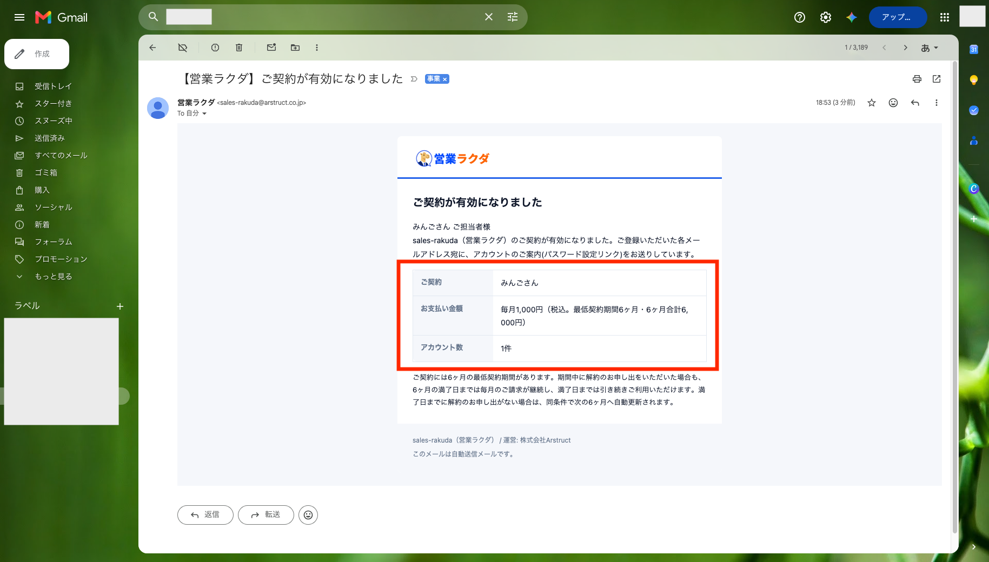Open the Gemini sparkle icon
The width and height of the screenshot is (989, 562).
[852, 17]
